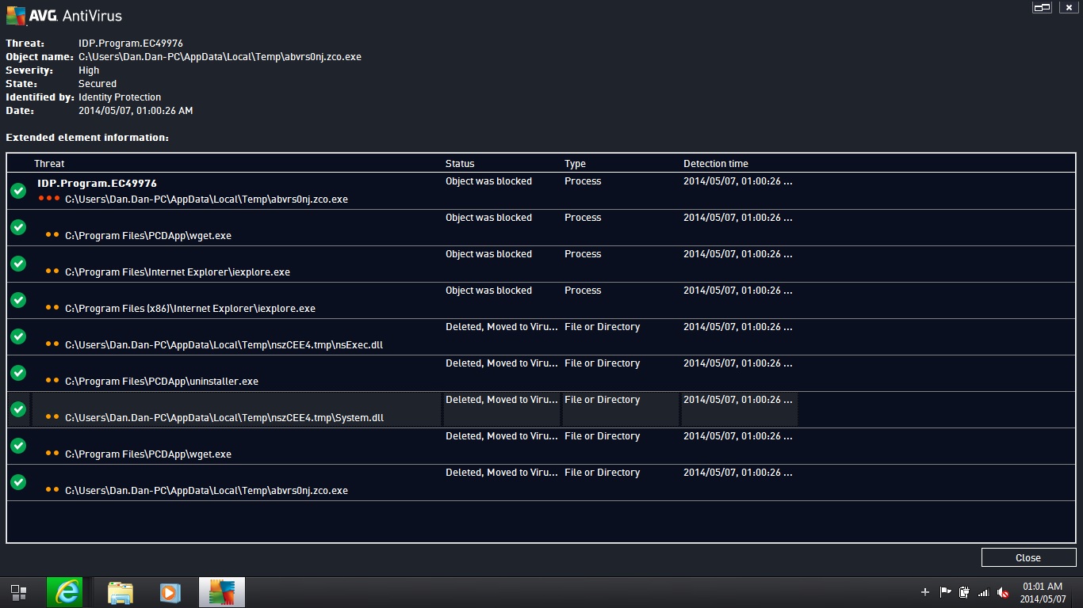This screenshot has width=1083, height=608.
Task: Select the AVG taskbar button
Action: [222, 592]
